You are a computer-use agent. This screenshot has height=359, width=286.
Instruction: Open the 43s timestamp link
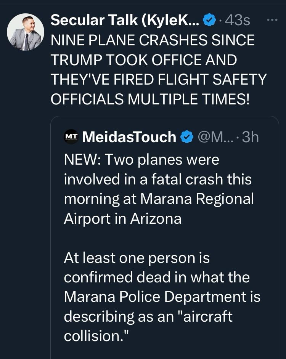click(237, 20)
